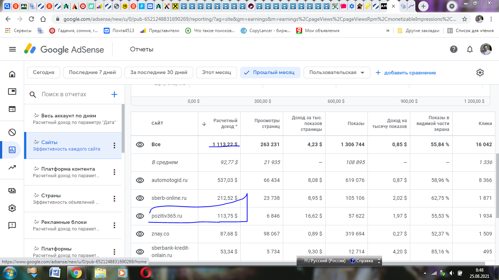Select За последние 30 дней range
Screen dimensions: 499x280
coord(159,73)
